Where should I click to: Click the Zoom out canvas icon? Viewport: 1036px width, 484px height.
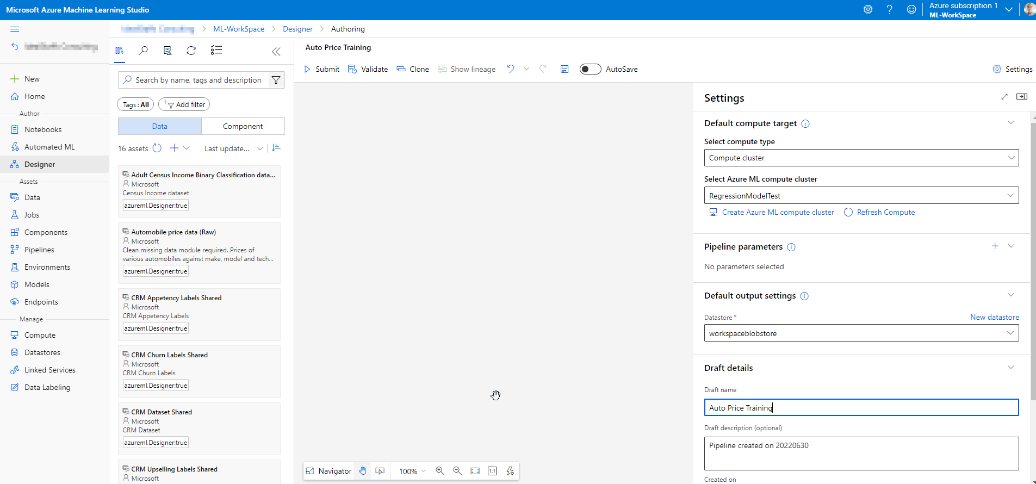pos(457,471)
